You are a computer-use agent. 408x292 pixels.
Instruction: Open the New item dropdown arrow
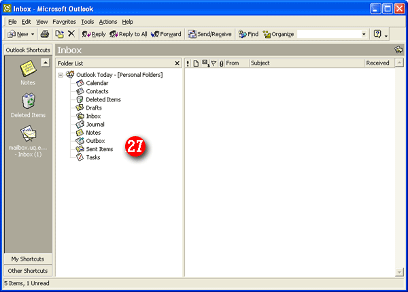click(x=33, y=35)
